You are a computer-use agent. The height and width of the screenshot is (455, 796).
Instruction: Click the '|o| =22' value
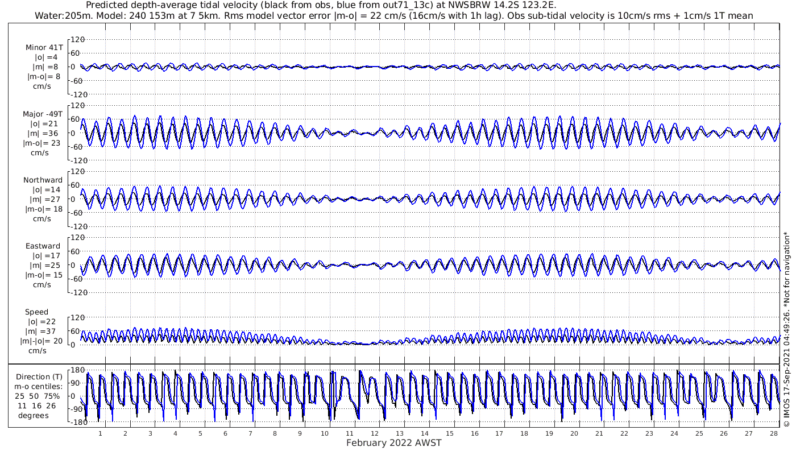pyautogui.click(x=42, y=322)
